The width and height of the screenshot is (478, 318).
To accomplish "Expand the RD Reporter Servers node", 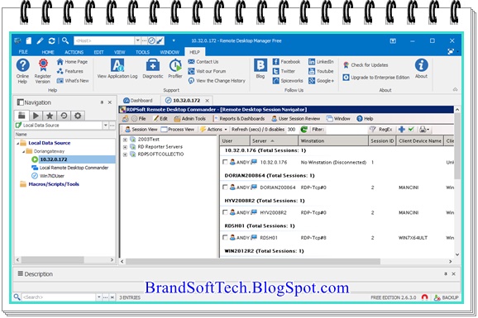I will pyautogui.click(x=125, y=147).
